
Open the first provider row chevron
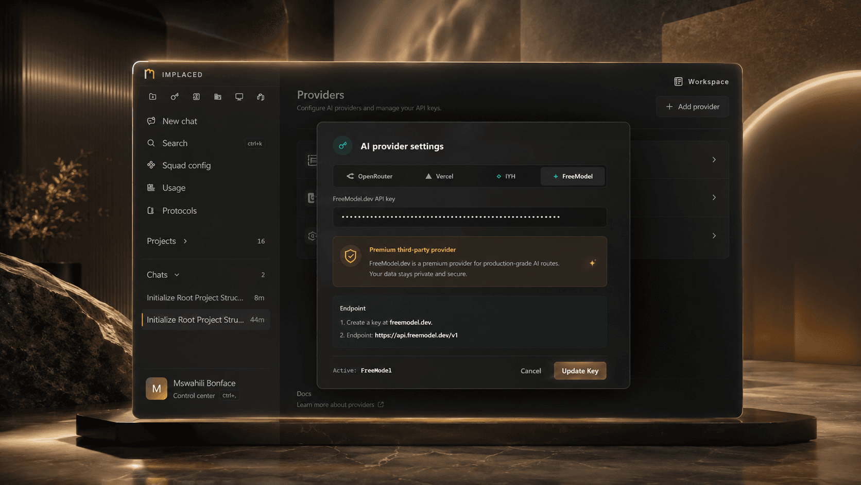[714, 160]
